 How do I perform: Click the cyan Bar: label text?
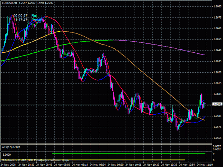point(35,16)
